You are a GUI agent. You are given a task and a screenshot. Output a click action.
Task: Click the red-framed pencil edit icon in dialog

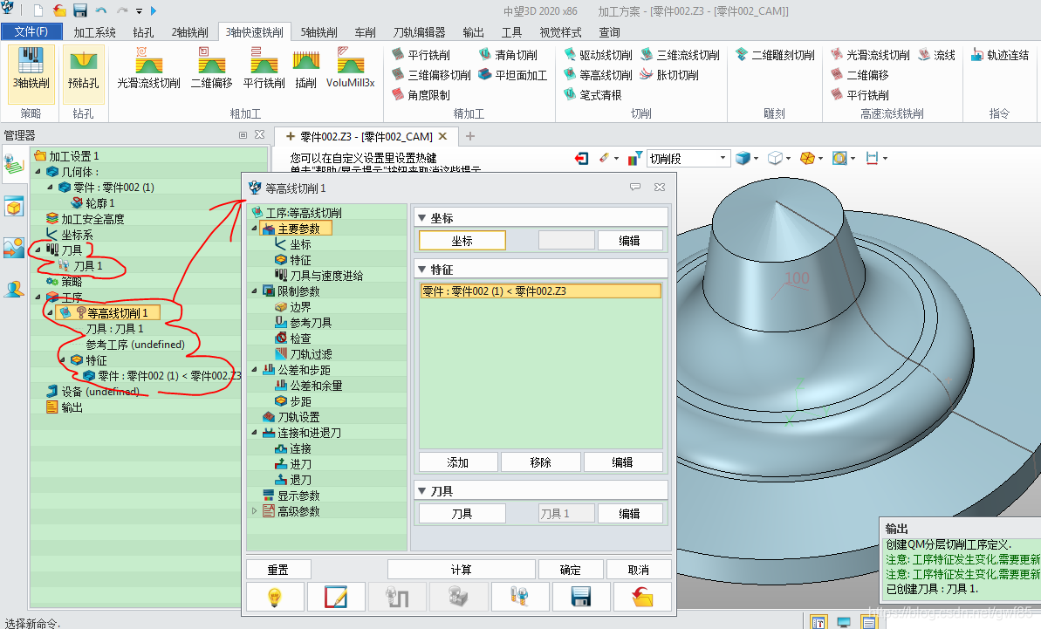click(x=336, y=597)
